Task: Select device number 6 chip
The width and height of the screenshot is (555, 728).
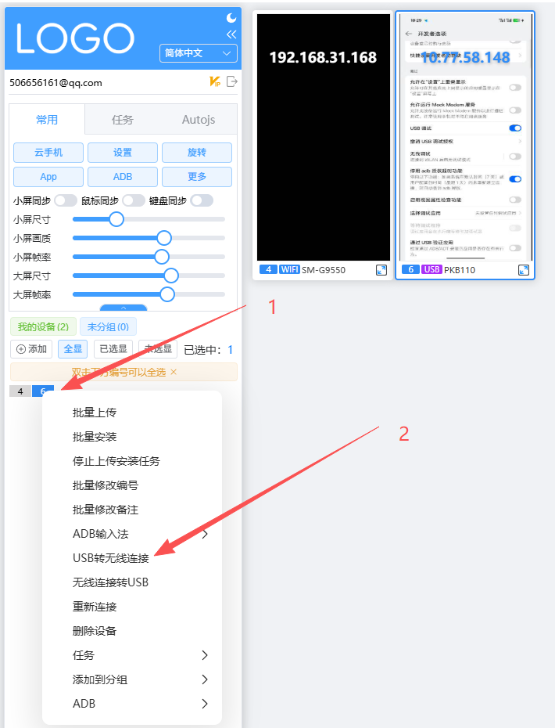Action: 43,391
